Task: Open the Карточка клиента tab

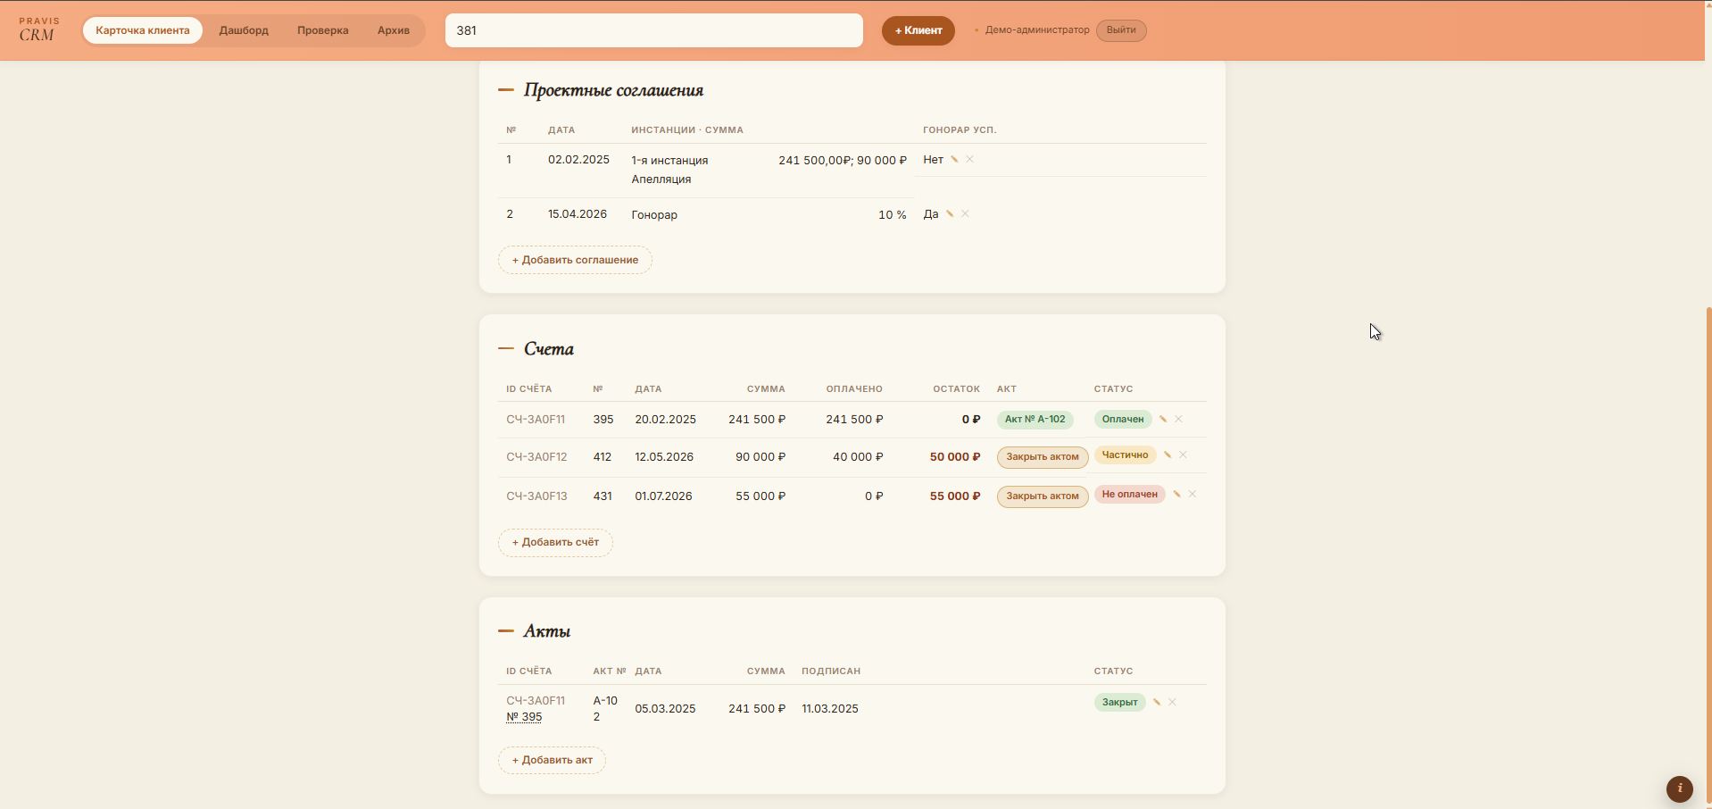Action: pyautogui.click(x=143, y=30)
